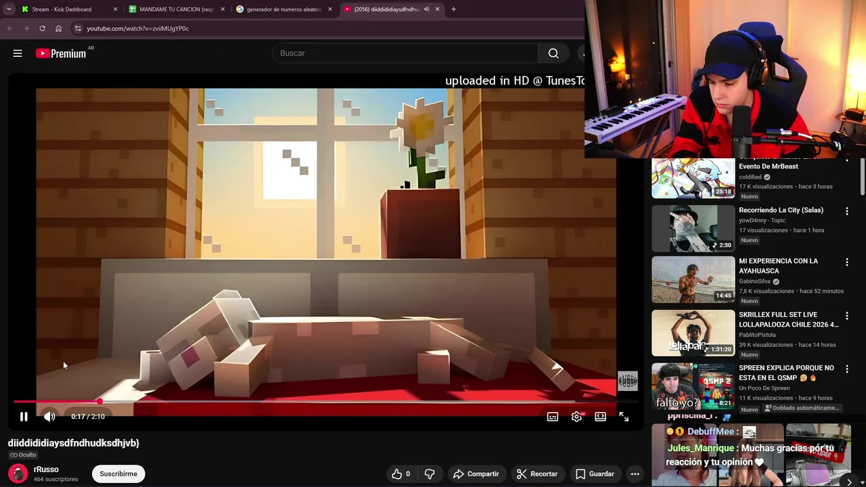Open the Evento De MrBeast video thumbnail
The image size is (866, 487).
pyautogui.click(x=693, y=179)
